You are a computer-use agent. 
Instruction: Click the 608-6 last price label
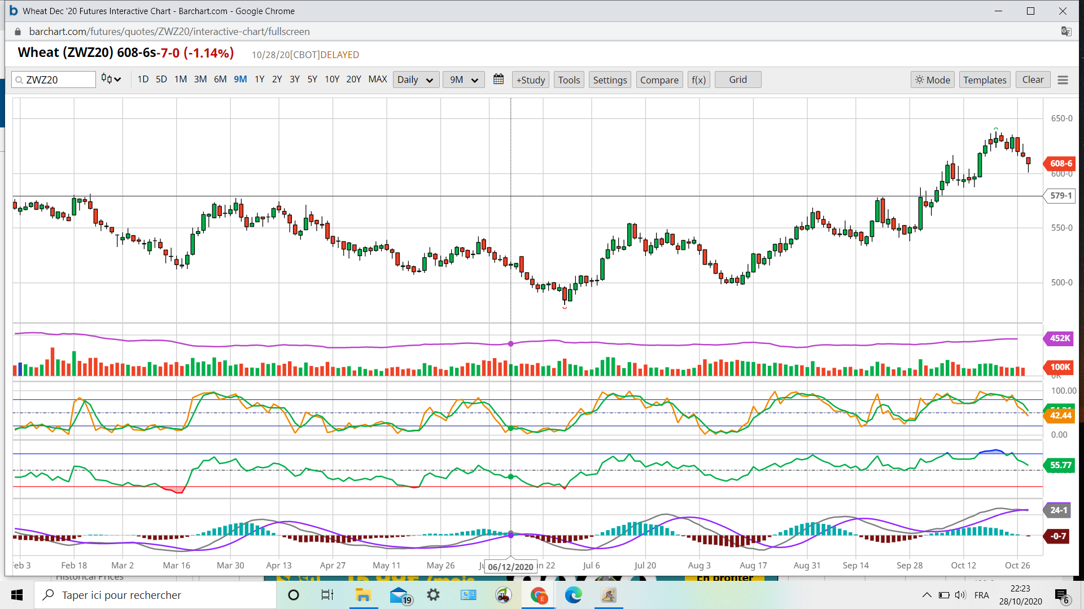1060,164
